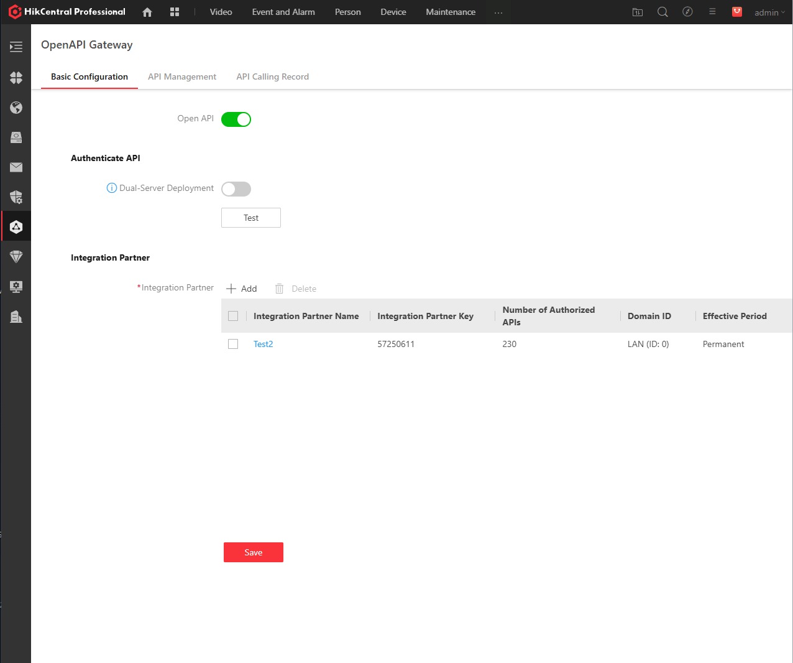Click the email notification icon in sidebar

16,167
